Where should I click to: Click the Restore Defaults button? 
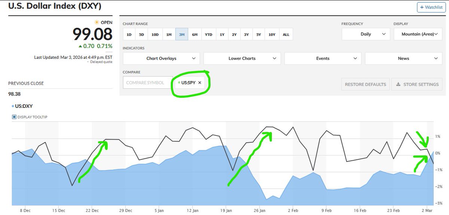coord(366,84)
